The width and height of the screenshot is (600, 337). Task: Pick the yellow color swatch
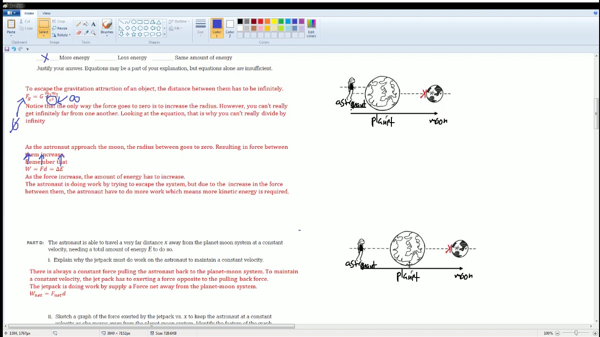coord(274,21)
